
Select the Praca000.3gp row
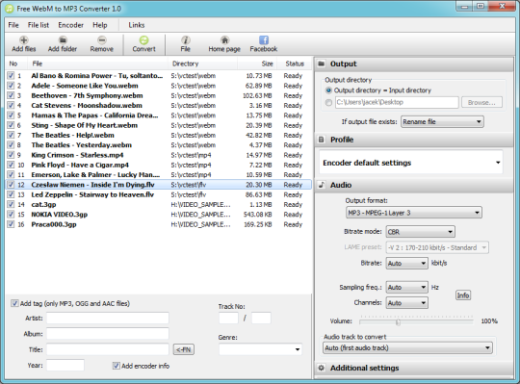[x=159, y=224]
